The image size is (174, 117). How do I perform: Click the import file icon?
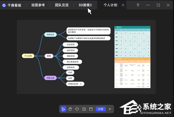84,109
